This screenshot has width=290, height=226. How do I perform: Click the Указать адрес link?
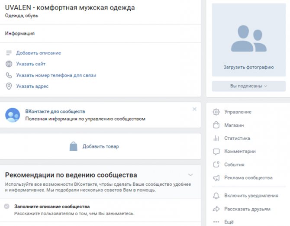pyautogui.click(x=32, y=86)
